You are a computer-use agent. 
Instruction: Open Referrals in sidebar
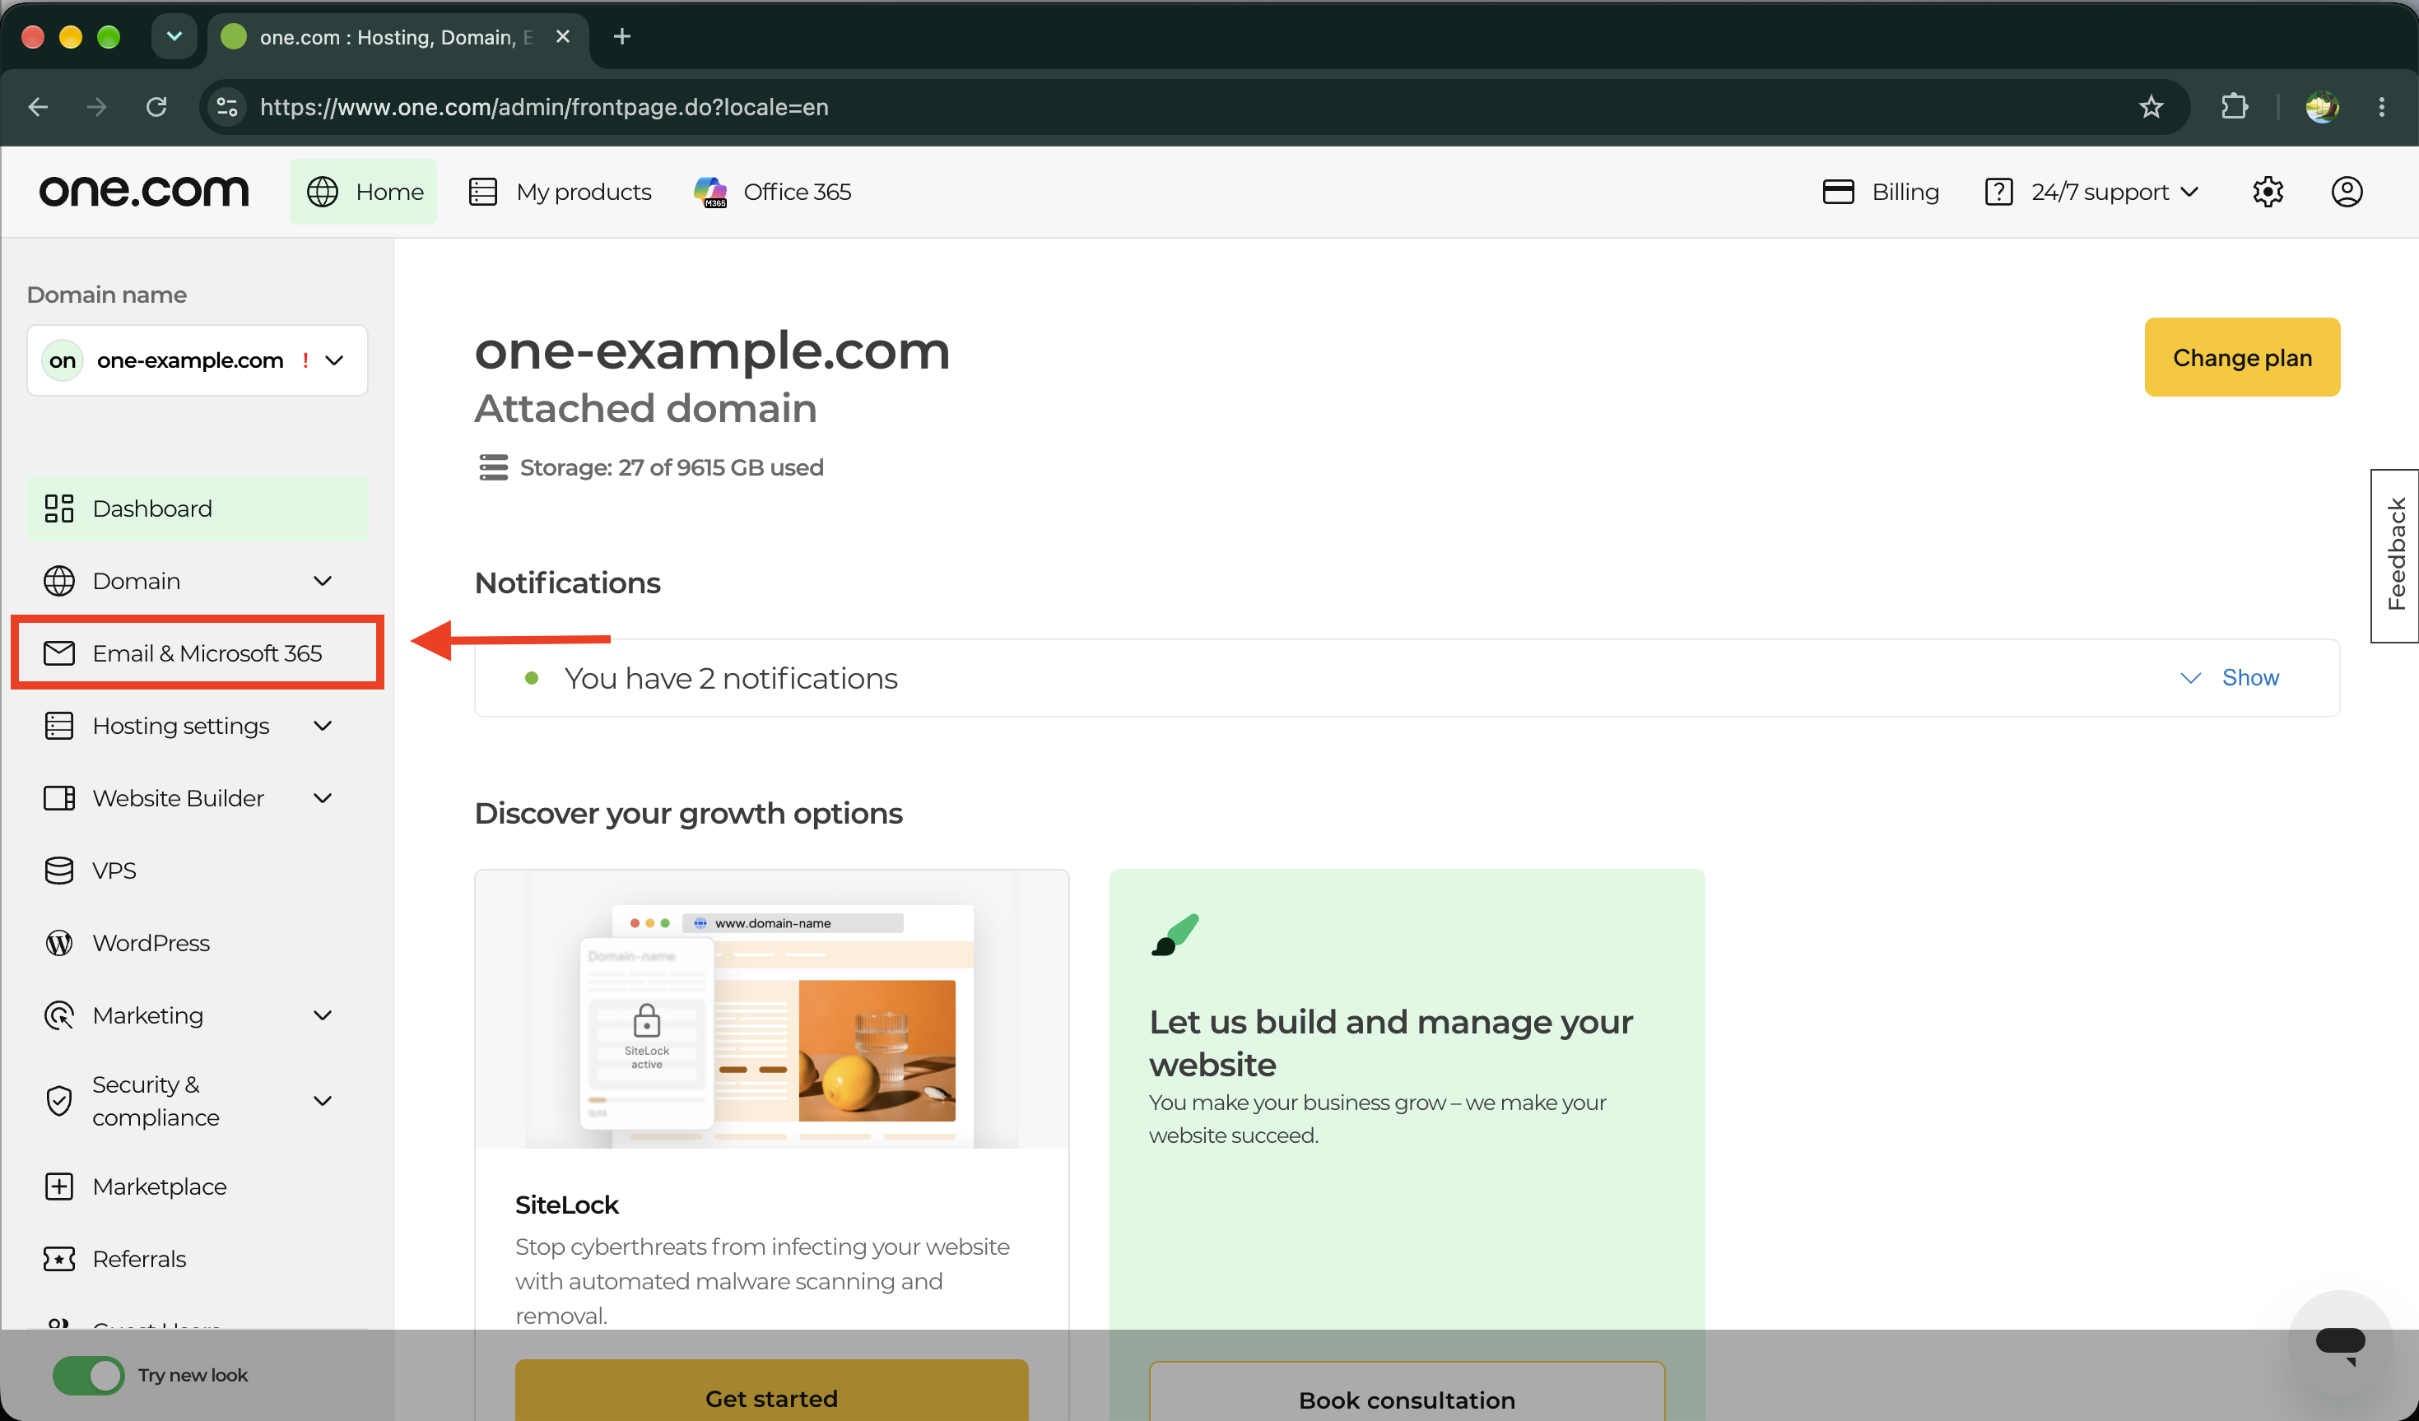click(198, 1259)
